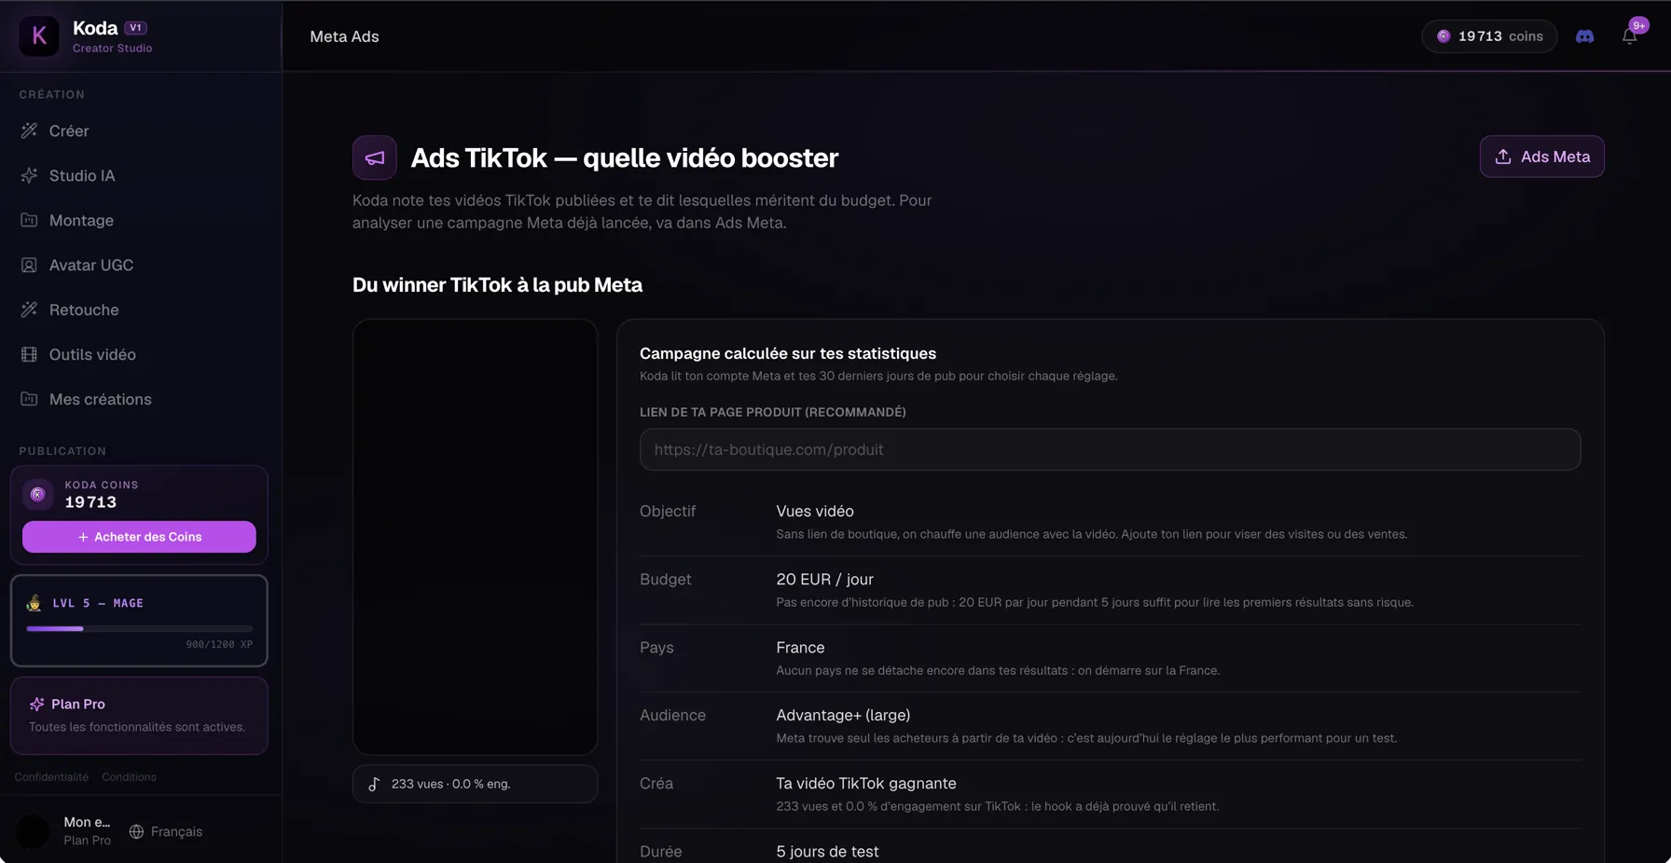Click the Mes créations folder icon

[x=29, y=399]
